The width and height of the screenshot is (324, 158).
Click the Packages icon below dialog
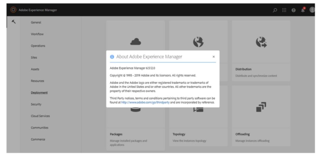(135, 110)
